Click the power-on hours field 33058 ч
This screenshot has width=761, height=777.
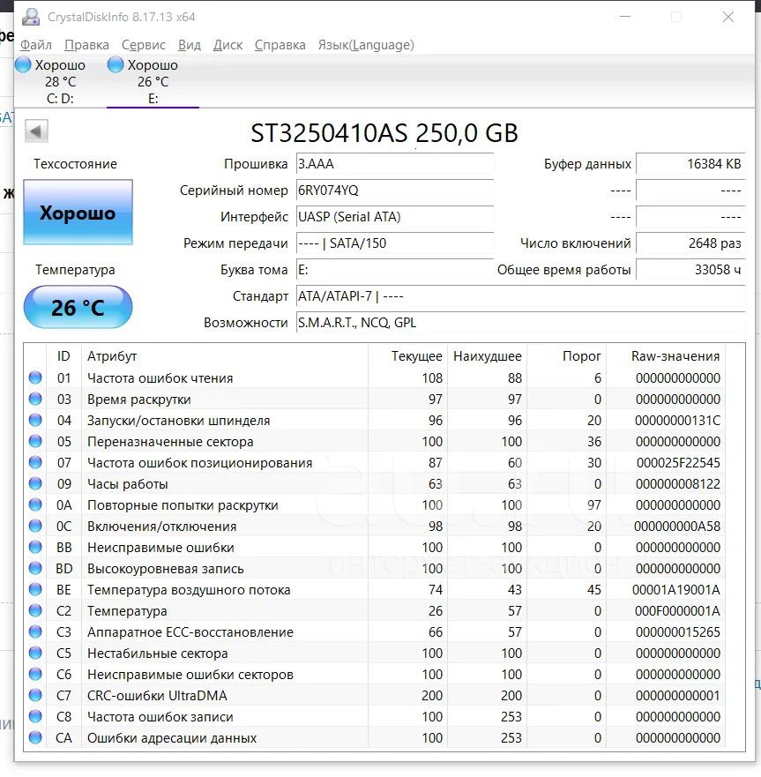(690, 270)
